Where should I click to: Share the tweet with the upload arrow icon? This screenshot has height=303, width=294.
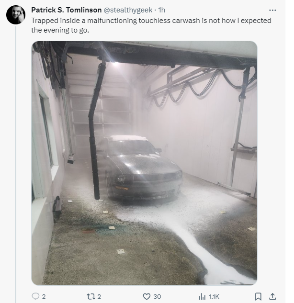pos(273,296)
